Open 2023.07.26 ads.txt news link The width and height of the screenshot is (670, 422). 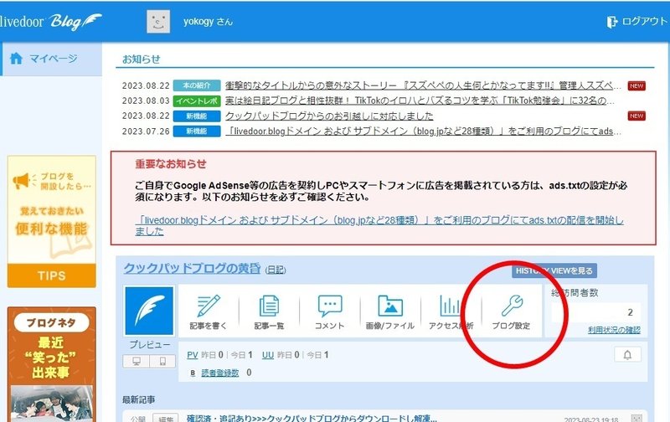[x=423, y=131]
